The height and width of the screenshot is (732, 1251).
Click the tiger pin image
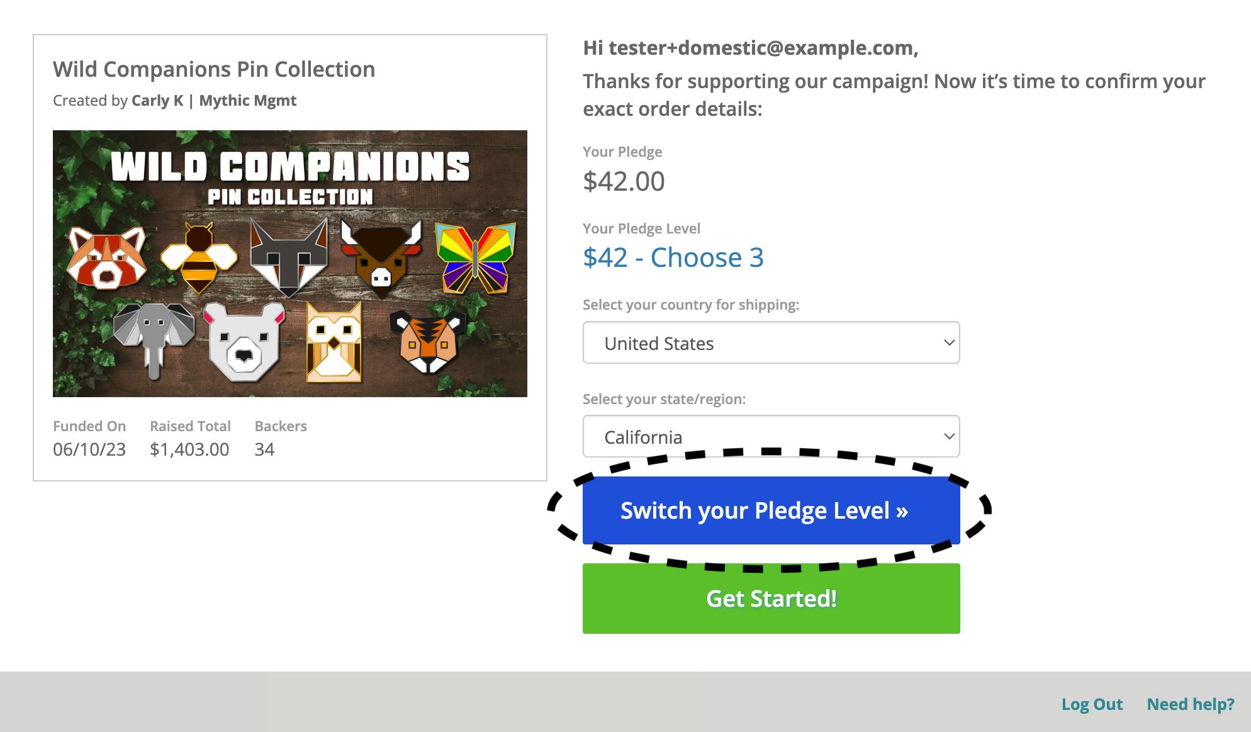point(428,340)
